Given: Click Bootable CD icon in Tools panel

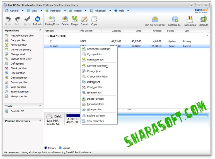Looking at the screenshot, I should 7,111.
